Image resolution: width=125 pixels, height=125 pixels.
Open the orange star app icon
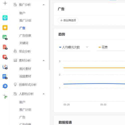(x=5, y=27)
